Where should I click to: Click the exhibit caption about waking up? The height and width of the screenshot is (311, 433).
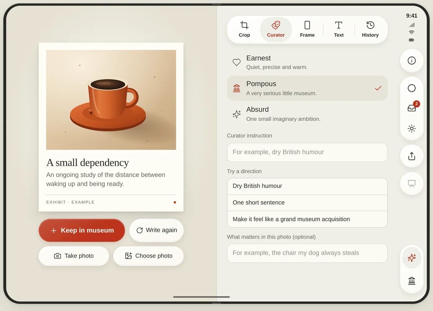tap(106, 179)
